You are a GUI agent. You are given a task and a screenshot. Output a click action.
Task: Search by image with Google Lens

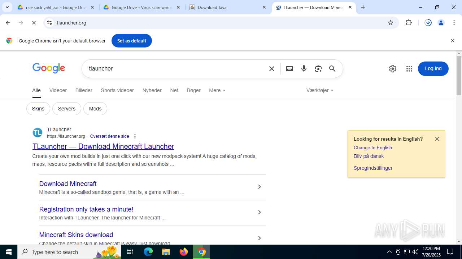(318, 69)
